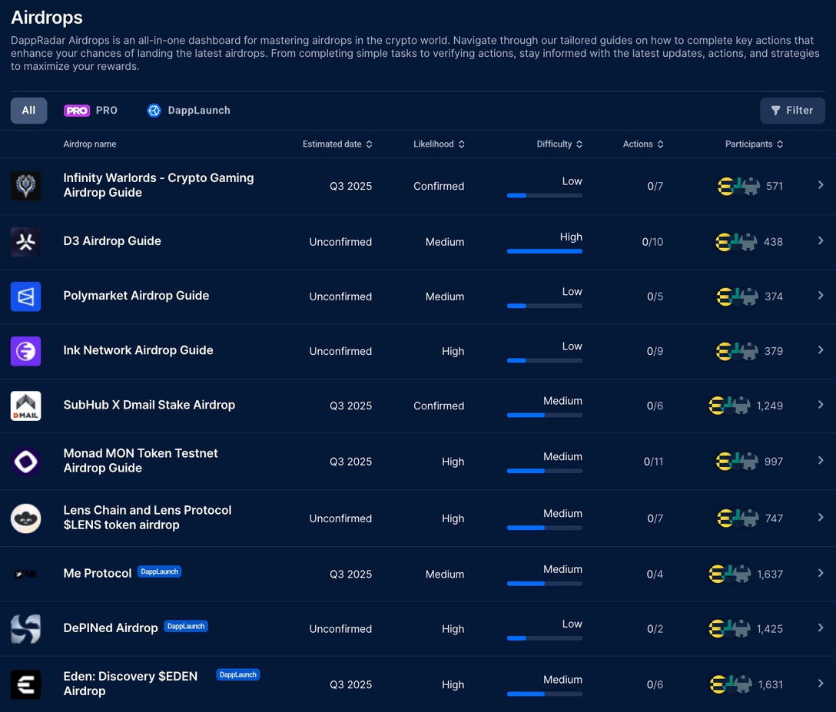Sort airdrops by Participants column

pos(754,144)
